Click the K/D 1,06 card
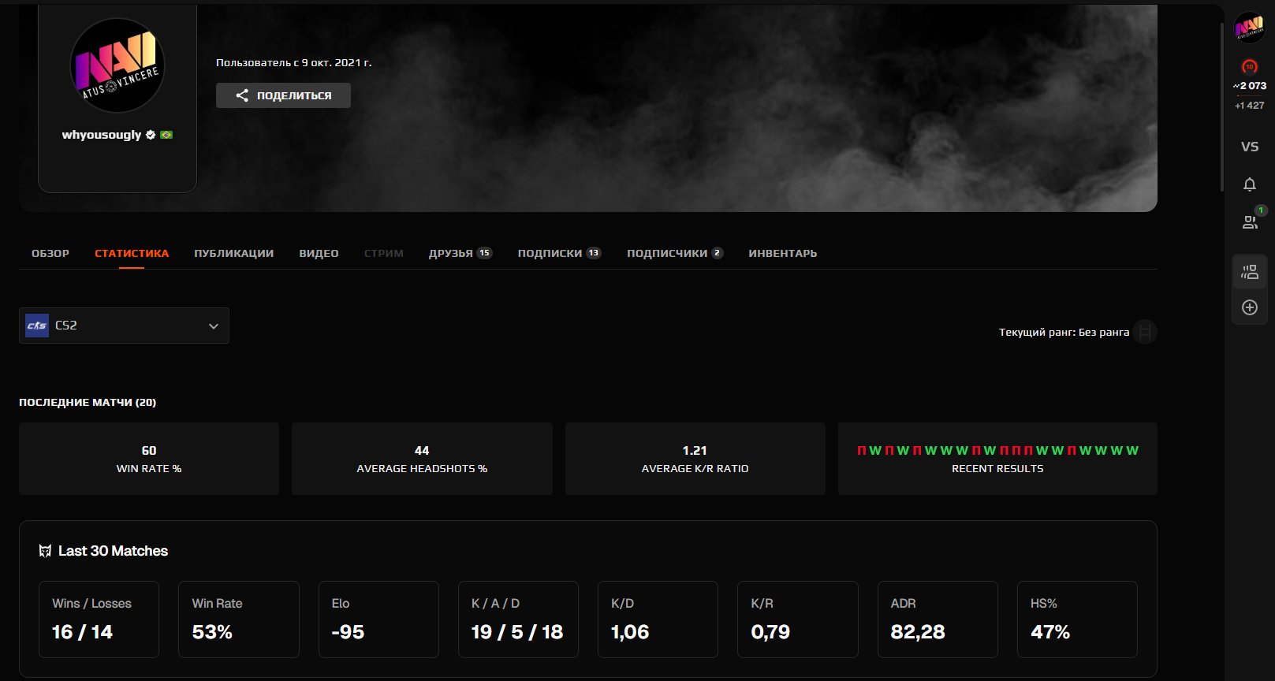The width and height of the screenshot is (1275, 681). pos(658,620)
